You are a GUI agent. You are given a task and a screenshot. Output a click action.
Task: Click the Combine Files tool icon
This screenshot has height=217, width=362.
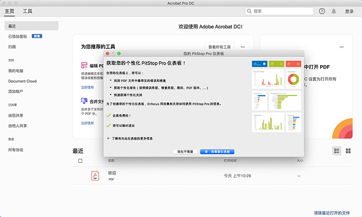click(x=84, y=101)
